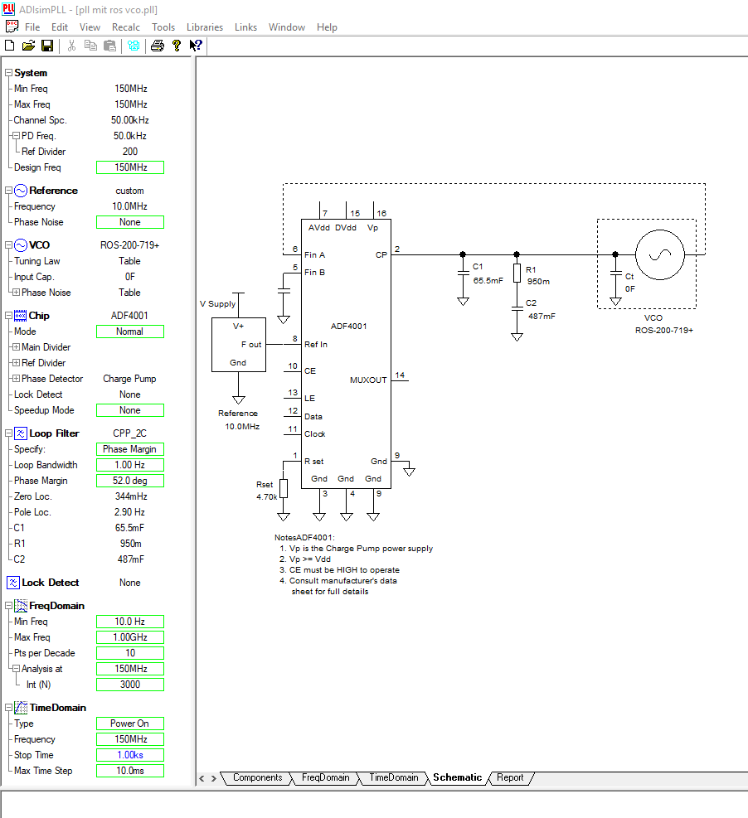The image size is (748, 818).
Task: Expand the Chip Ref Divider node
Action: pos(17,362)
